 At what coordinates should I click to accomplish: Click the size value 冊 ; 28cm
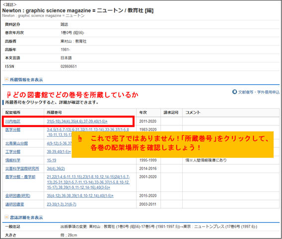[69, 235]
